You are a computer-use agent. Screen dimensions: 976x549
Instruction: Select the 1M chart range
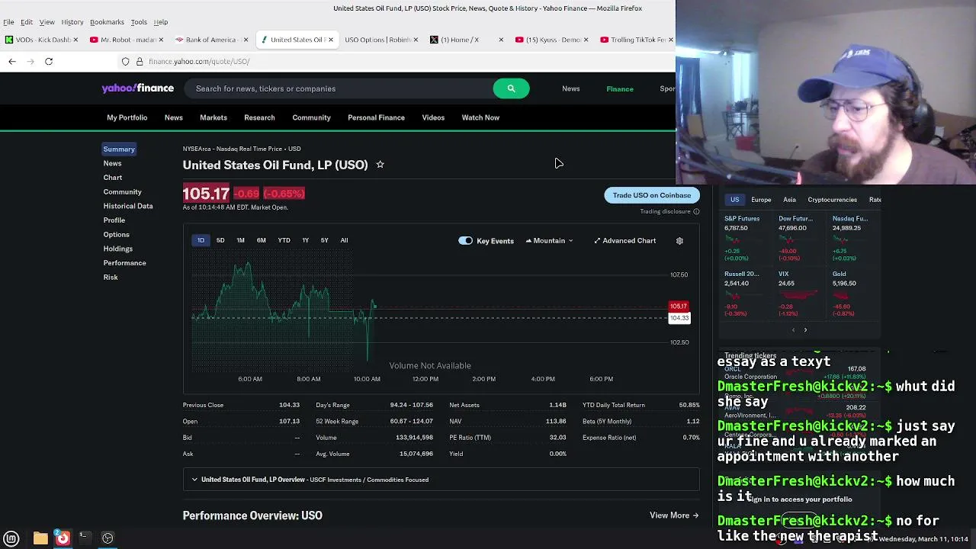point(240,240)
